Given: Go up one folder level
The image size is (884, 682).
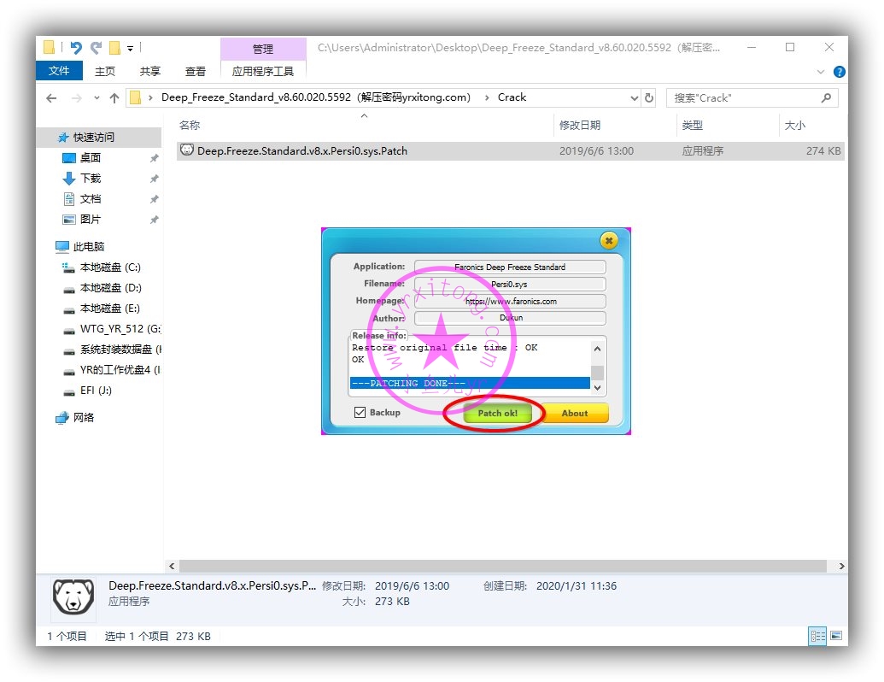Looking at the screenshot, I should click(114, 98).
